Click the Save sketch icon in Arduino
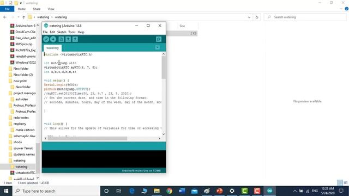Screen dimensions: 349x196 point(75,39)
